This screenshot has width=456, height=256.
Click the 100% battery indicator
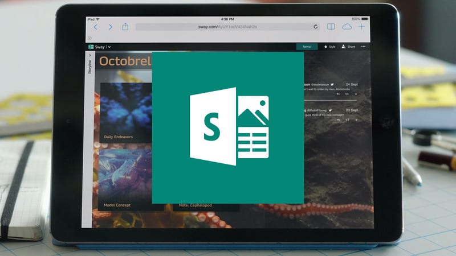pos(360,19)
